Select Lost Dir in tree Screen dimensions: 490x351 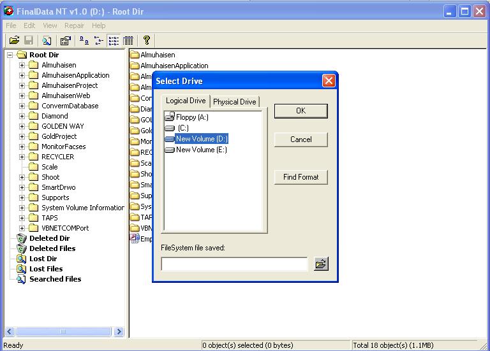click(x=43, y=259)
